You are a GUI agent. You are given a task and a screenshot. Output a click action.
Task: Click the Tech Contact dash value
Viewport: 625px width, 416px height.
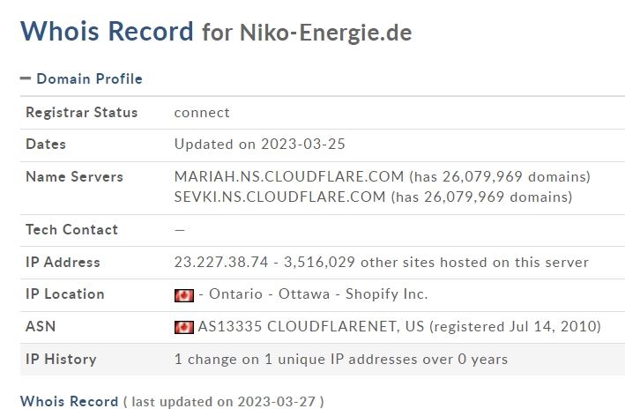(179, 230)
